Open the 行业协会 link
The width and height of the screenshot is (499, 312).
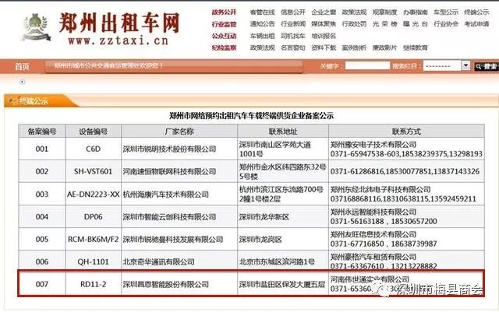pyautogui.click(x=446, y=24)
